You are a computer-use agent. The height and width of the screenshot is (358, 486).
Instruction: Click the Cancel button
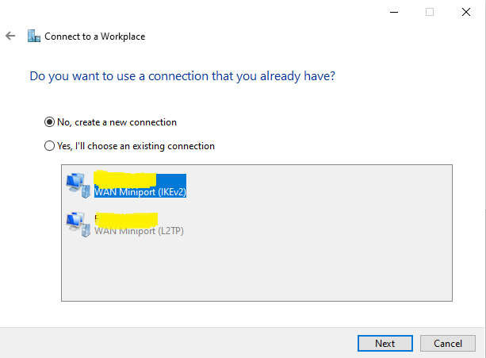(448, 344)
